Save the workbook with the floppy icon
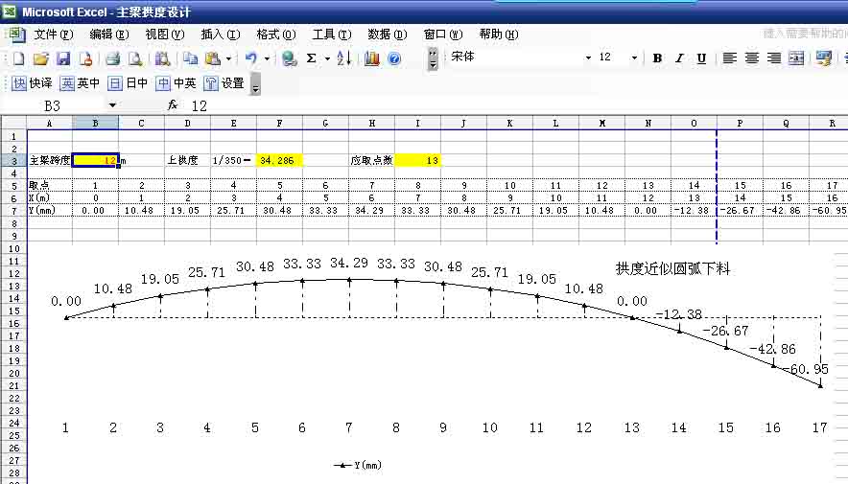Viewport: 848px width, 484px height. pos(63,58)
